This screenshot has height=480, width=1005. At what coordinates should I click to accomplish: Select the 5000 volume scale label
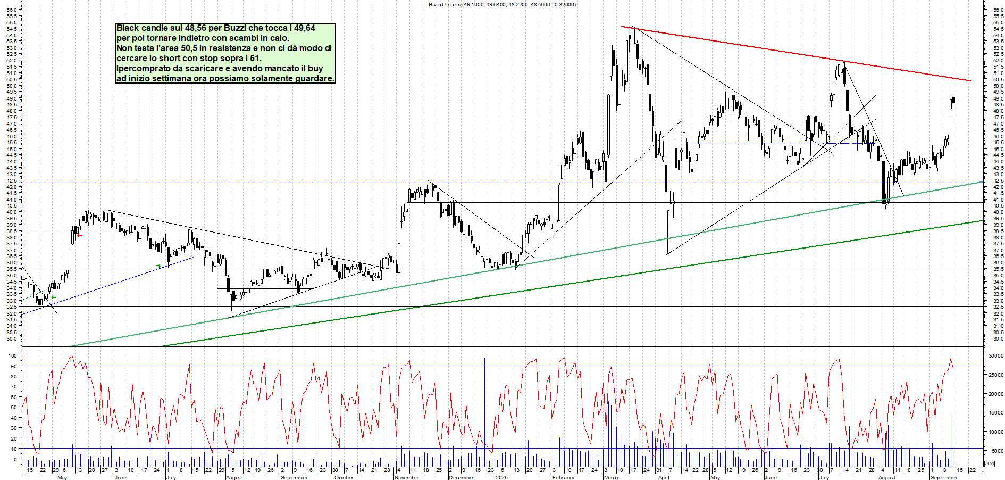point(997,451)
